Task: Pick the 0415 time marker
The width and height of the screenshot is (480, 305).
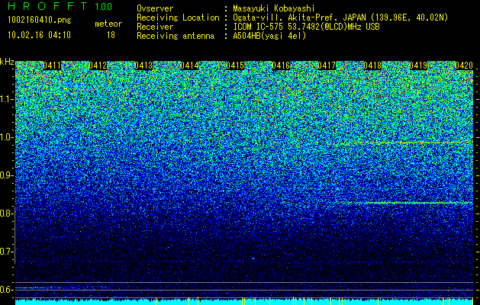Action: click(x=235, y=66)
